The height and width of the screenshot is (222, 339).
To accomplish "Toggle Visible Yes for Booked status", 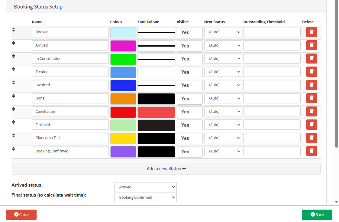I will pos(189,32).
